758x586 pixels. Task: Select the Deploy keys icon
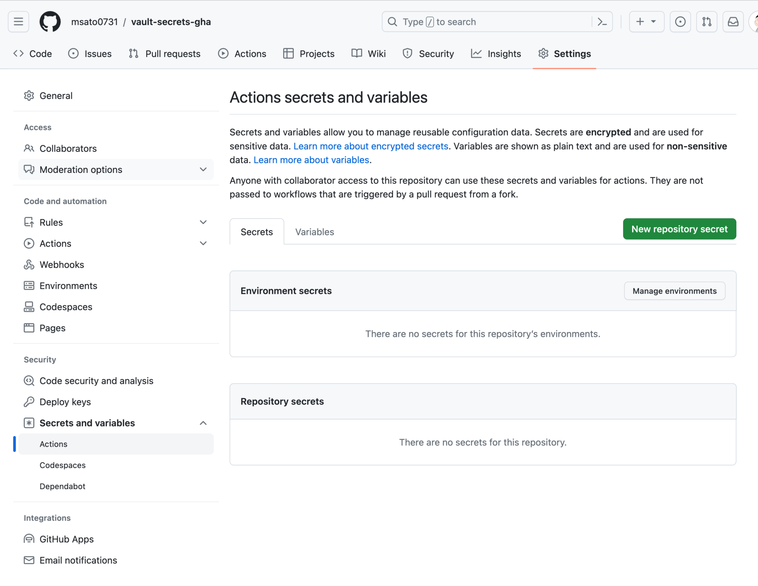pyautogui.click(x=29, y=402)
